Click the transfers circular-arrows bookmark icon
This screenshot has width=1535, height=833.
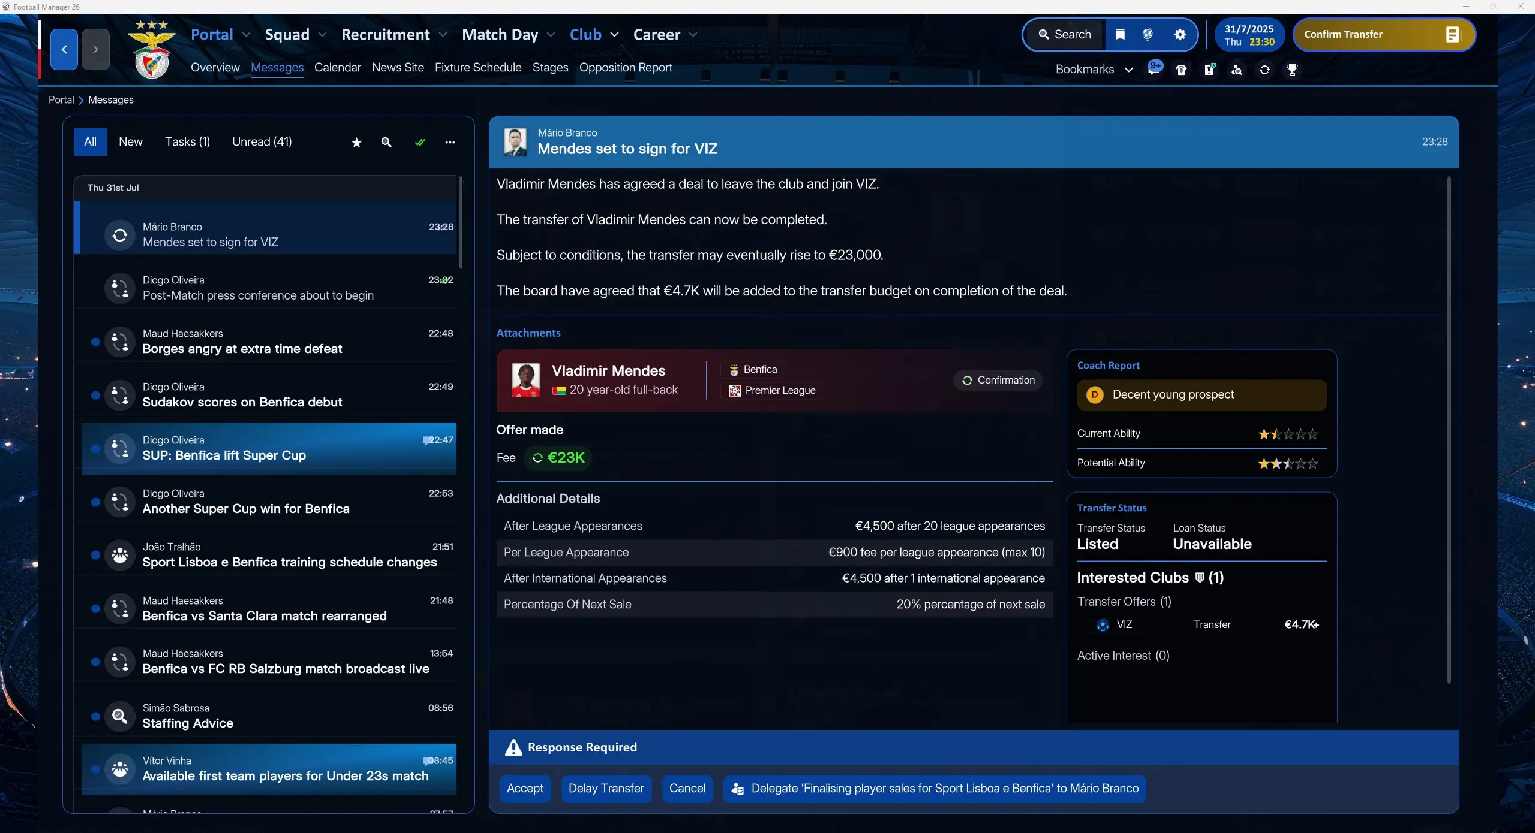point(1264,70)
